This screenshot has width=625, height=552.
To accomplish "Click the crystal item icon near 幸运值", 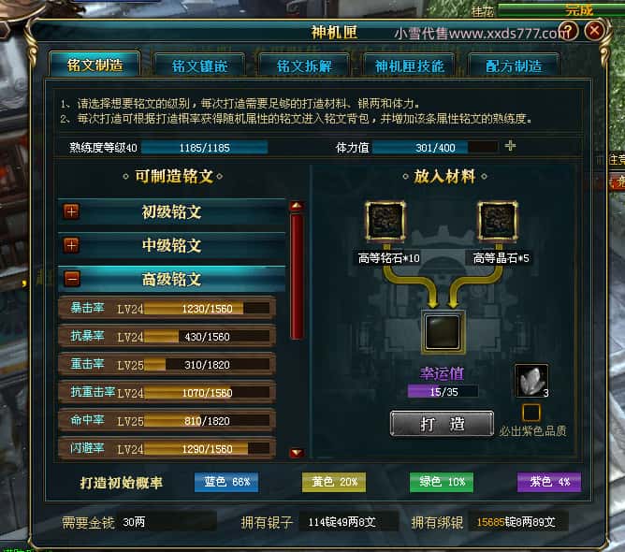I will (x=531, y=381).
